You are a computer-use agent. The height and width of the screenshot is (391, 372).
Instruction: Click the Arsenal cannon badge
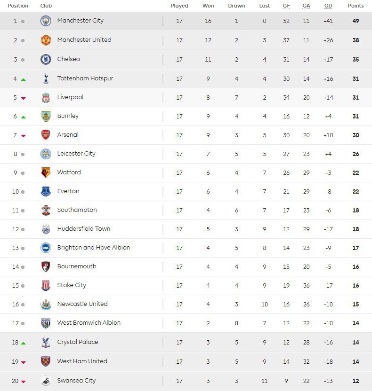[x=46, y=135]
